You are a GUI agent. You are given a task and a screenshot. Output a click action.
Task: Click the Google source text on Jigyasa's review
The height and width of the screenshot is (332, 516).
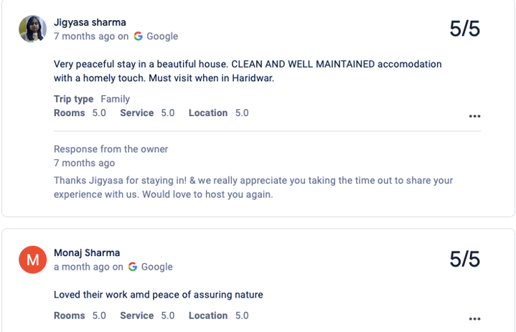tap(162, 36)
